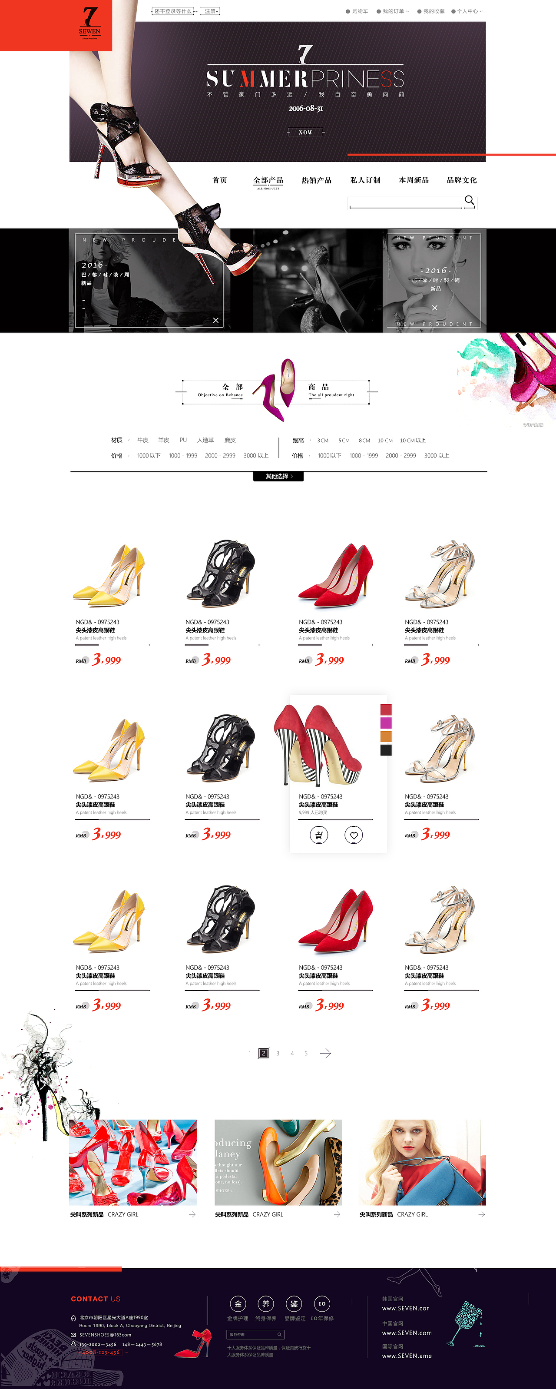The height and width of the screenshot is (1389, 556).
Task: Expand the 个人中心 dropdown
Action: [467, 11]
